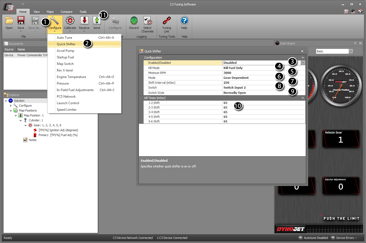The height and width of the screenshot is (243, 366).
Task: Click the Send upload icon
Action: coord(97,21)
